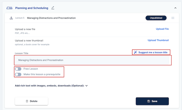The width and height of the screenshot is (182, 110).
Task: Click the download icon beside Lecture 5
Action: [11, 18]
